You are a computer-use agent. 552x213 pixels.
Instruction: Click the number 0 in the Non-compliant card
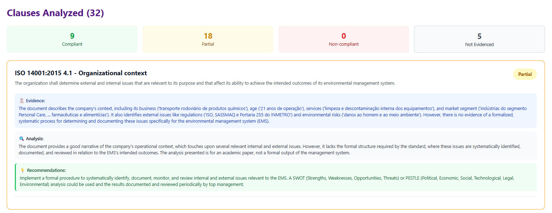click(x=344, y=36)
